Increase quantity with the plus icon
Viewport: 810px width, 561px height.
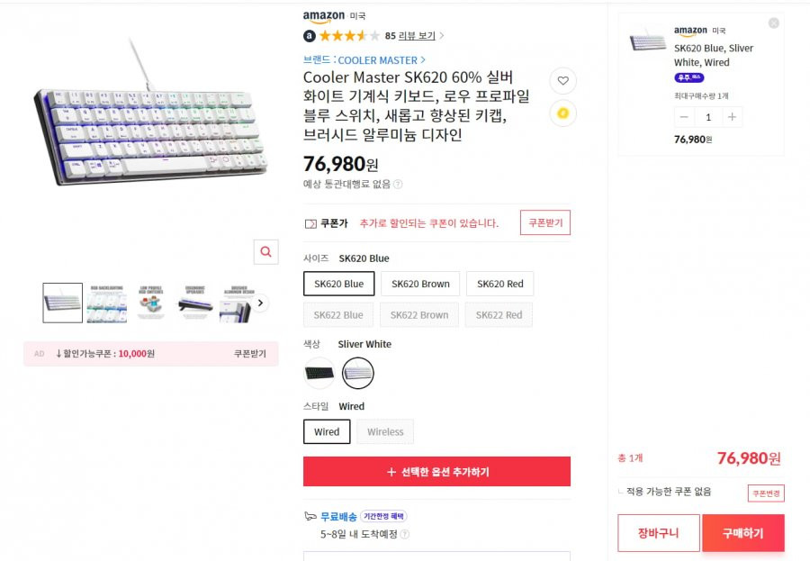point(732,117)
